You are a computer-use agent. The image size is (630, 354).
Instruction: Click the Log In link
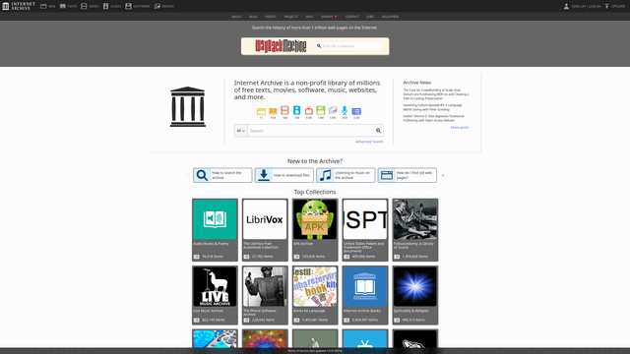[595, 7]
